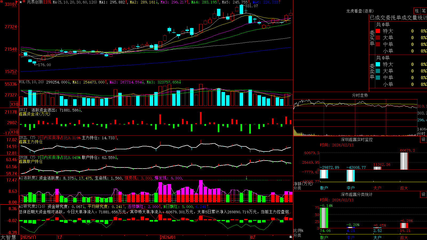This screenshot has width=427, height=240.
Task: Open the MA(5,10,20,30,60,120) indicator parameters
Action: click(75, 2)
